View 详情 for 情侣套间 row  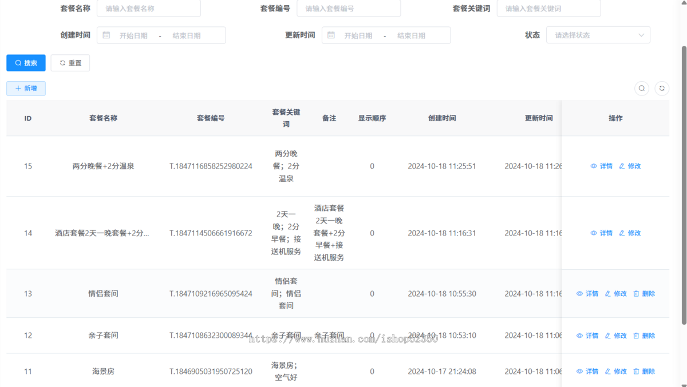point(587,294)
